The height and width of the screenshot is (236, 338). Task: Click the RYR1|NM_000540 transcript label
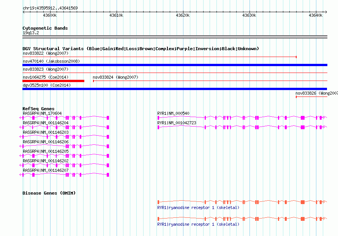[x=173, y=113]
